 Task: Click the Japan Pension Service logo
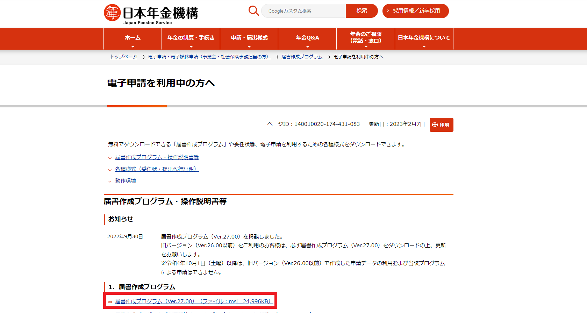tap(151, 14)
